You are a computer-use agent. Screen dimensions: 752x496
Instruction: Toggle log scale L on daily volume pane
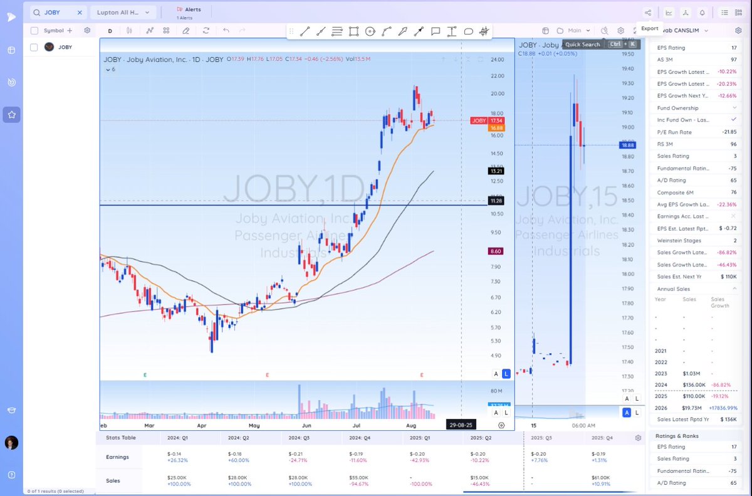point(506,413)
